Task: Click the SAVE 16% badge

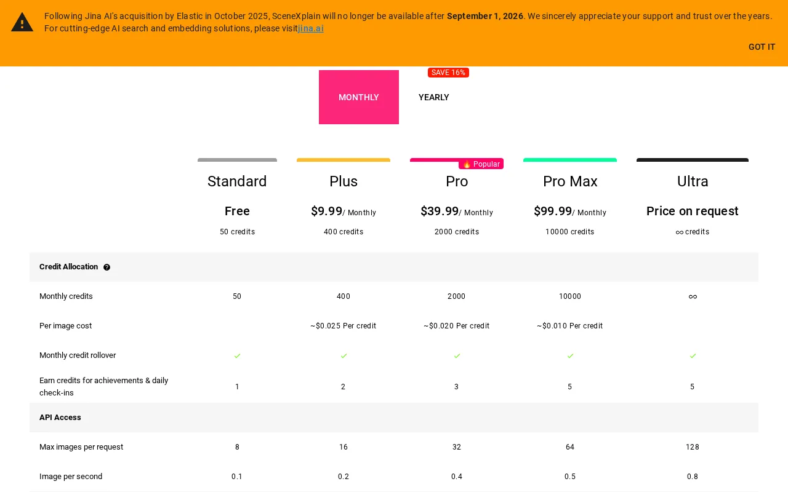Action: point(448,73)
